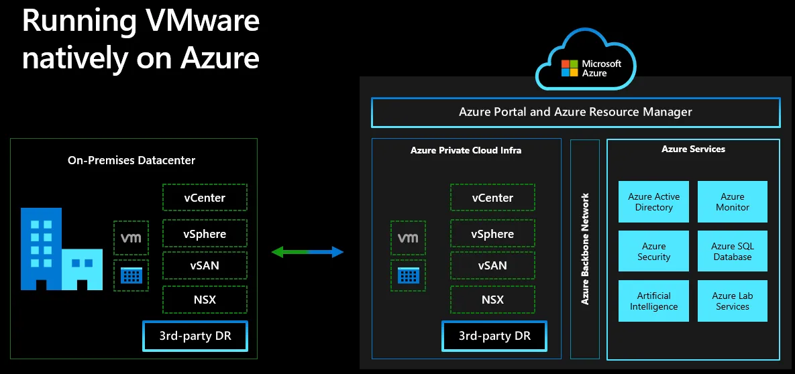Click the 'Azure Services' heading
Screen dimensions: 795x374
[693, 149]
